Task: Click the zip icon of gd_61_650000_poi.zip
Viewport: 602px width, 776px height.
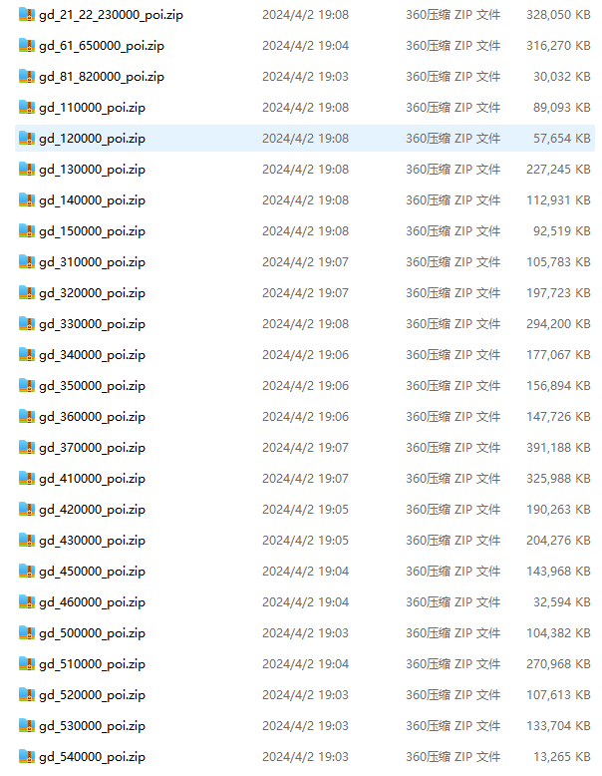Action: [27, 45]
